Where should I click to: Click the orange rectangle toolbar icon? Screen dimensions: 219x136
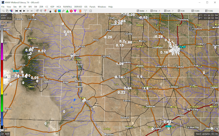[80, 11]
